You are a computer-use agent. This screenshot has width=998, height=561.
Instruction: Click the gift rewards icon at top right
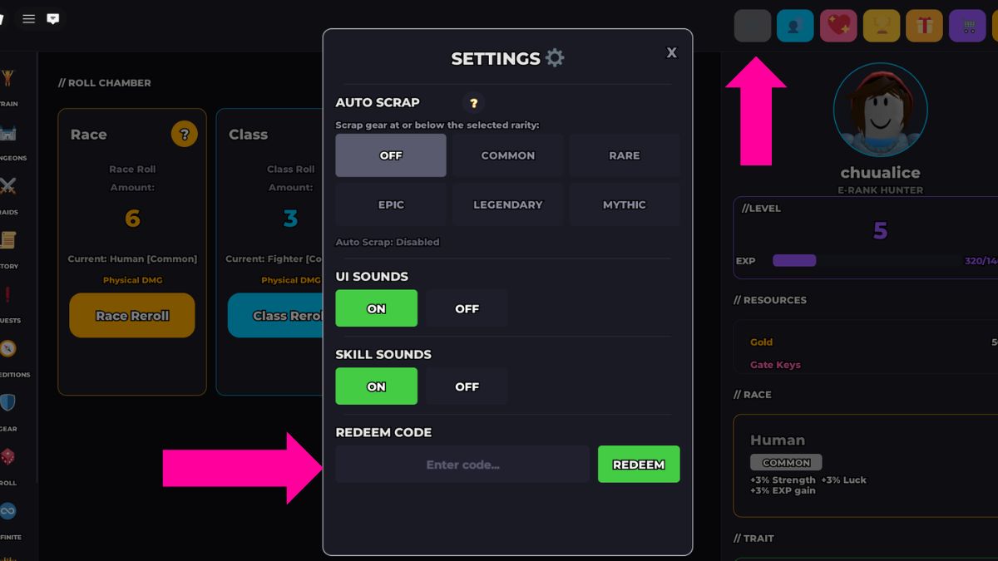[924, 25]
